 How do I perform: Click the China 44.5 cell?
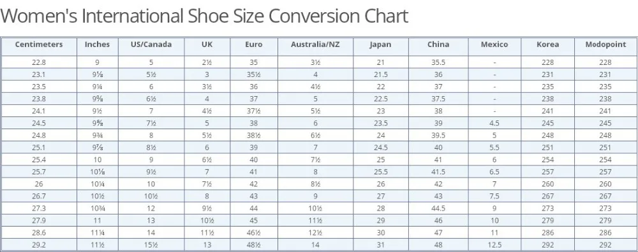pos(438,209)
